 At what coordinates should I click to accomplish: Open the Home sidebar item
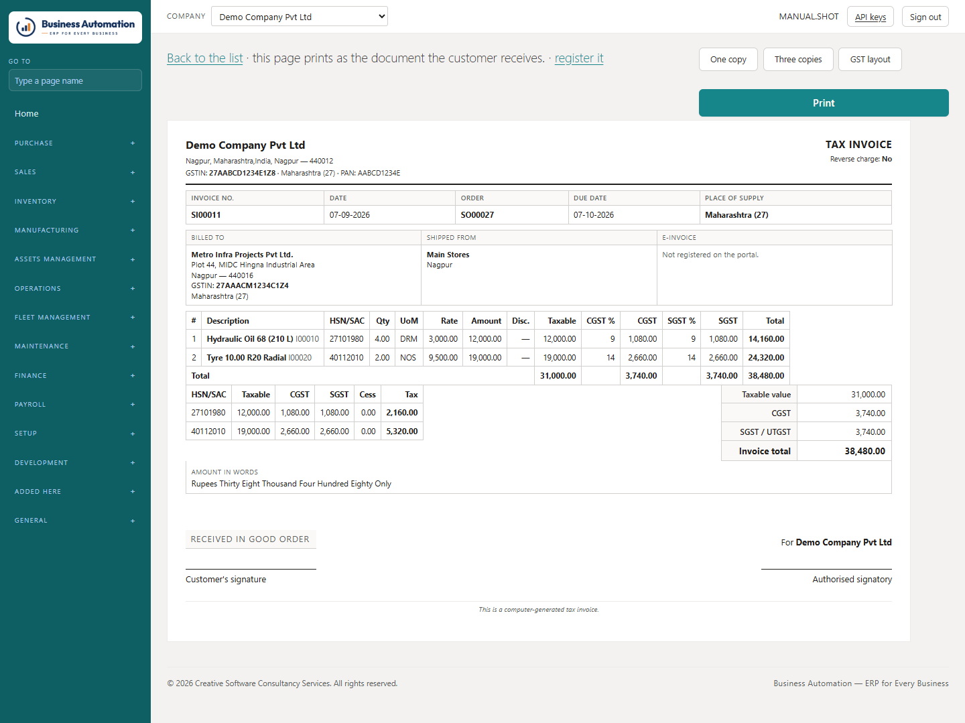tap(75, 114)
